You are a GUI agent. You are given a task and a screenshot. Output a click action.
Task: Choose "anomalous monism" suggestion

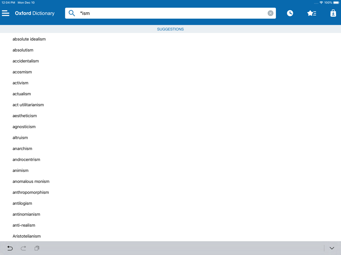[170, 182]
